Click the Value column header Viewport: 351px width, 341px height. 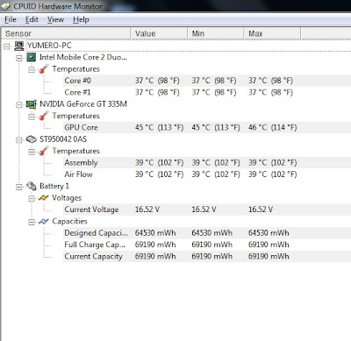click(159, 33)
